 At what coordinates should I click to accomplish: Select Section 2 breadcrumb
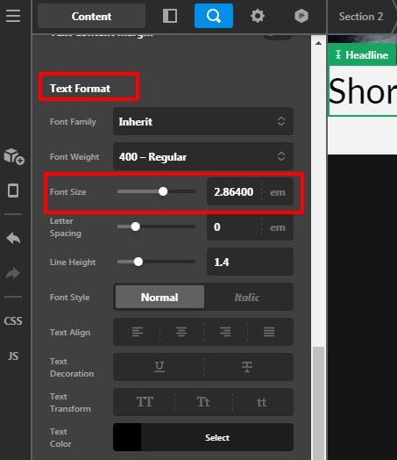(361, 17)
